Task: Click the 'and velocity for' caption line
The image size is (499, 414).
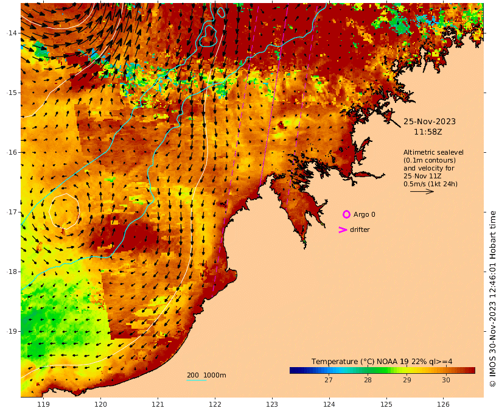Action: (428, 168)
